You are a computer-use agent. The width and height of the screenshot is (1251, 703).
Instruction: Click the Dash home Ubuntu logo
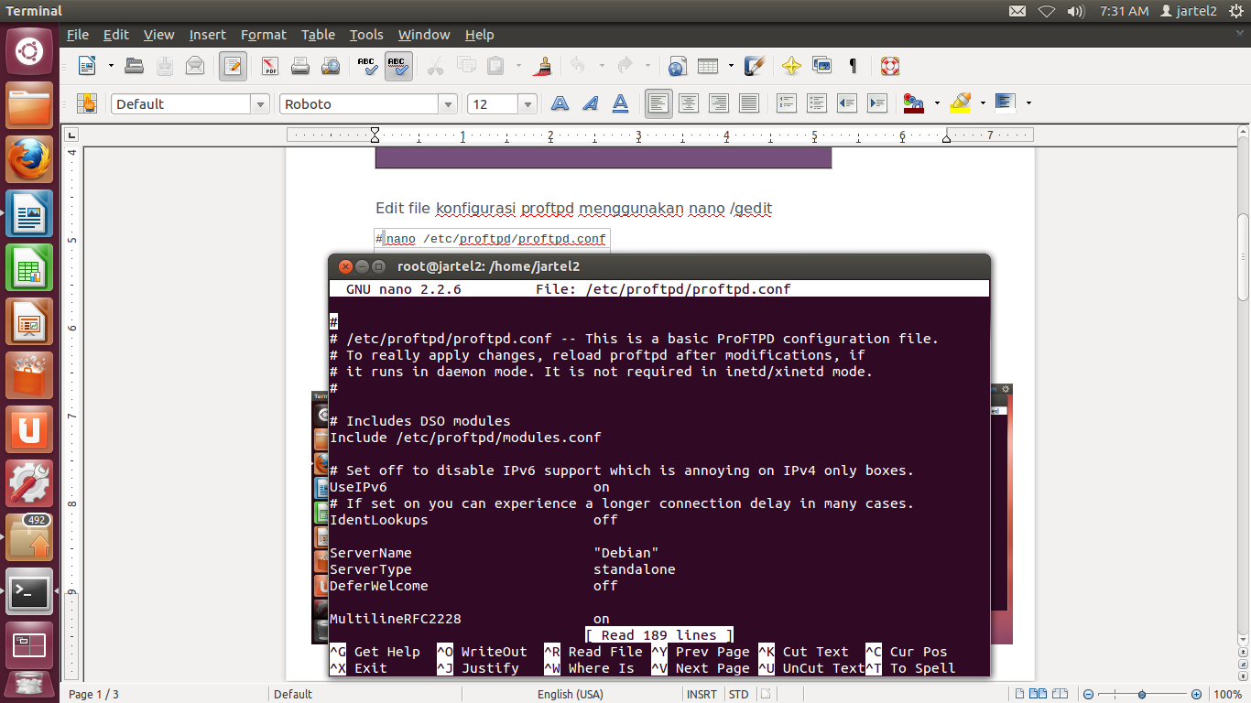click(29, 51)
